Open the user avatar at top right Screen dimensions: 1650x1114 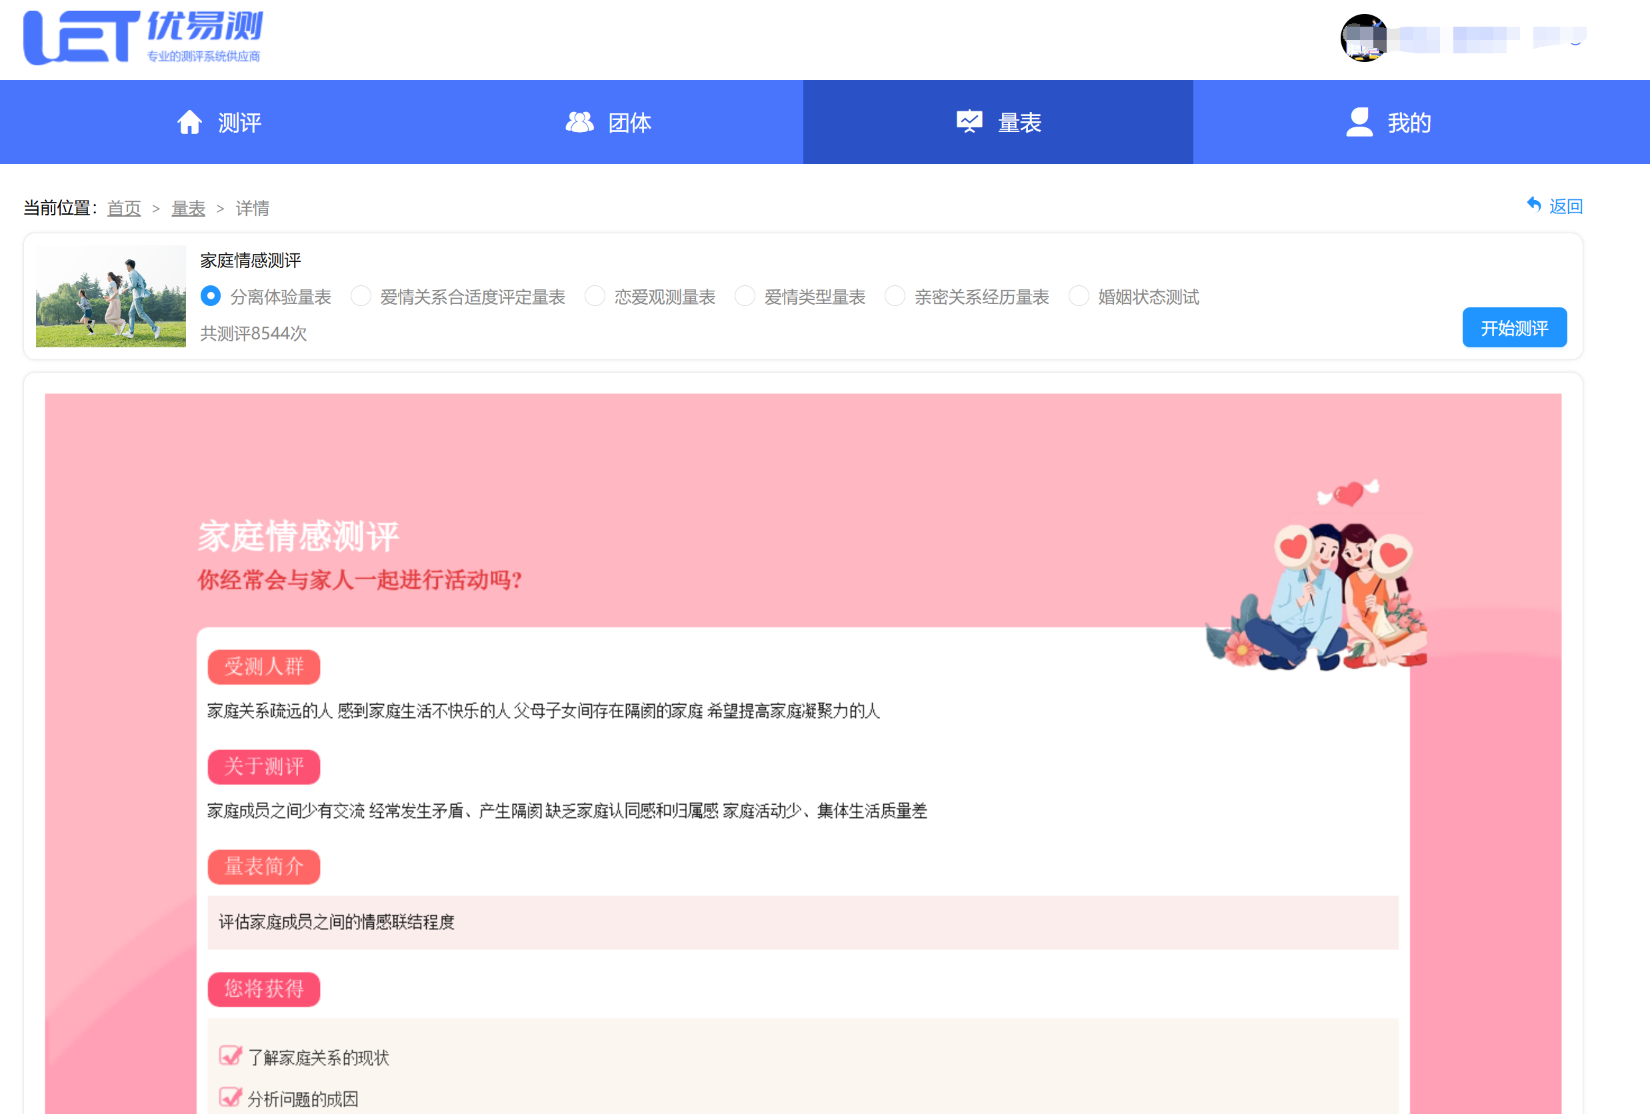point(1363,39)
